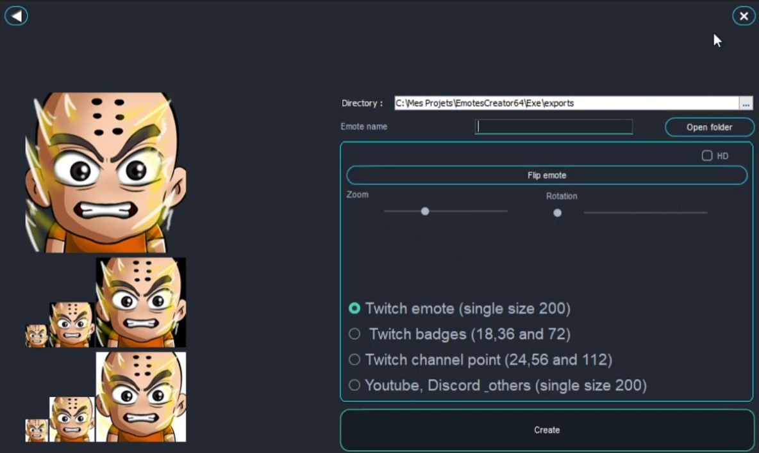Click the large emote preview image
The image size is (759, 453).
pyautogui.click(x=106, y=170)
